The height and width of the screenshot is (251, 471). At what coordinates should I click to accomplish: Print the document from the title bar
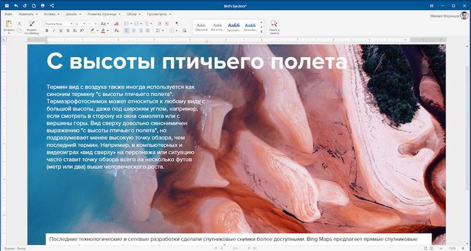pos(42,5)
